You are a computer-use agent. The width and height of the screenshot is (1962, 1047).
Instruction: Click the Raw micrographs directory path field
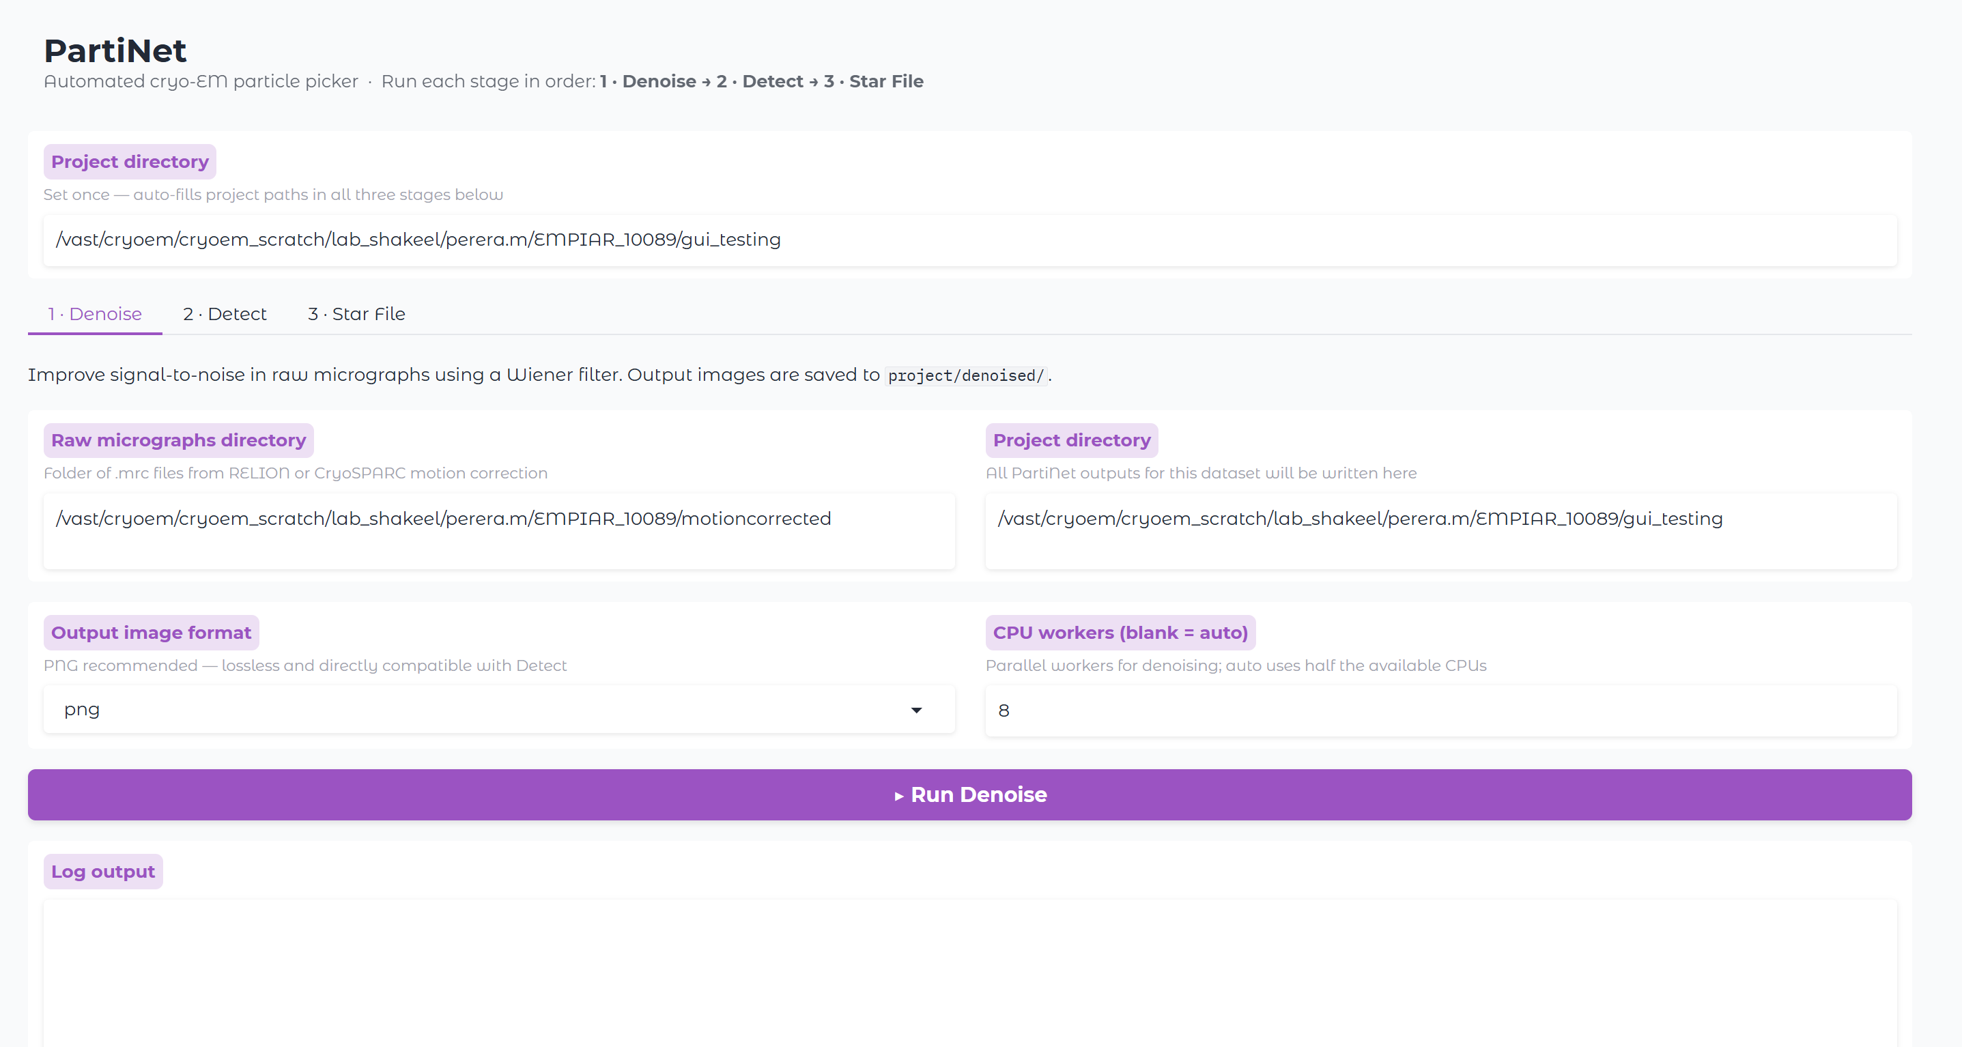[499, 531]
